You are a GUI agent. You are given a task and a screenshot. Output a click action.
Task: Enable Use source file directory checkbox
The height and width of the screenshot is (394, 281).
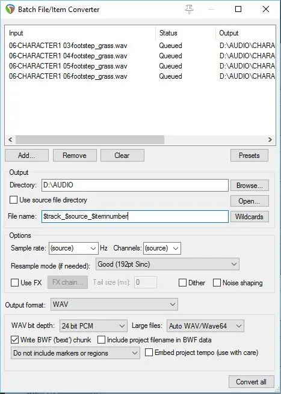tap(14, 200)
